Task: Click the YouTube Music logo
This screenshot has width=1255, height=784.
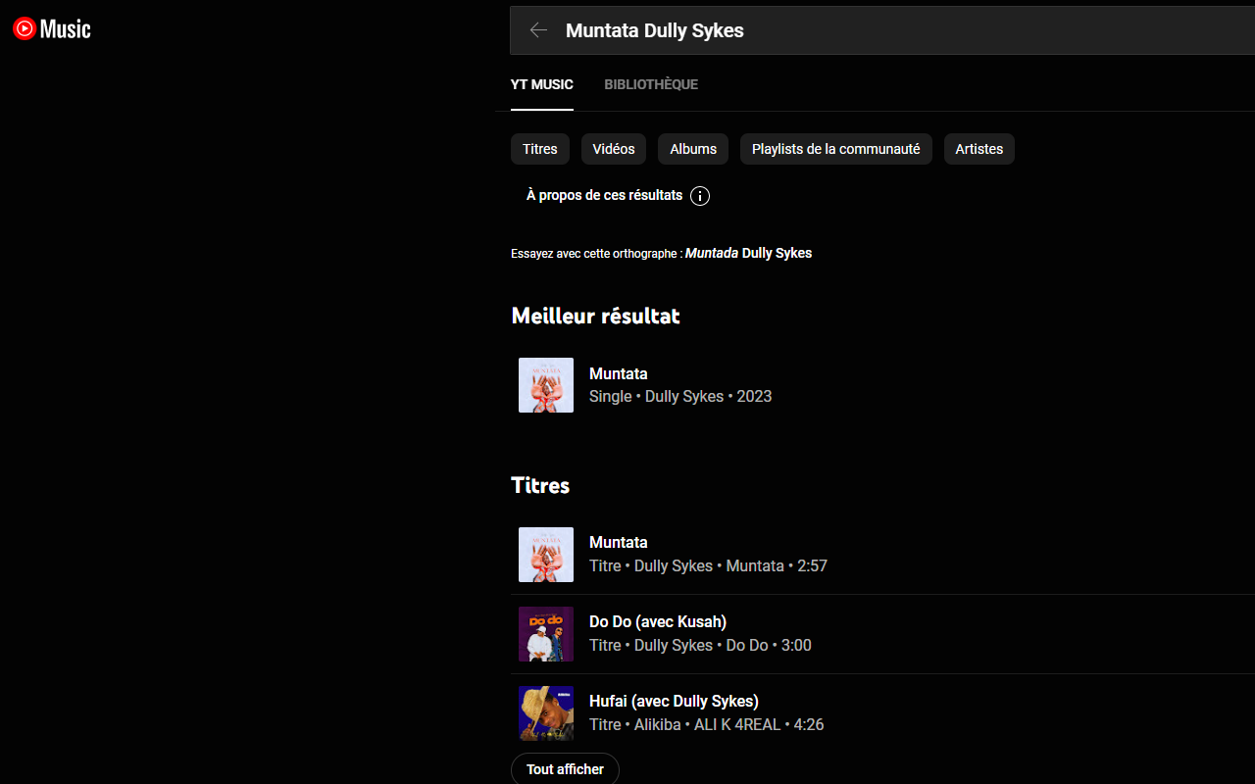Action: [52, 29]
